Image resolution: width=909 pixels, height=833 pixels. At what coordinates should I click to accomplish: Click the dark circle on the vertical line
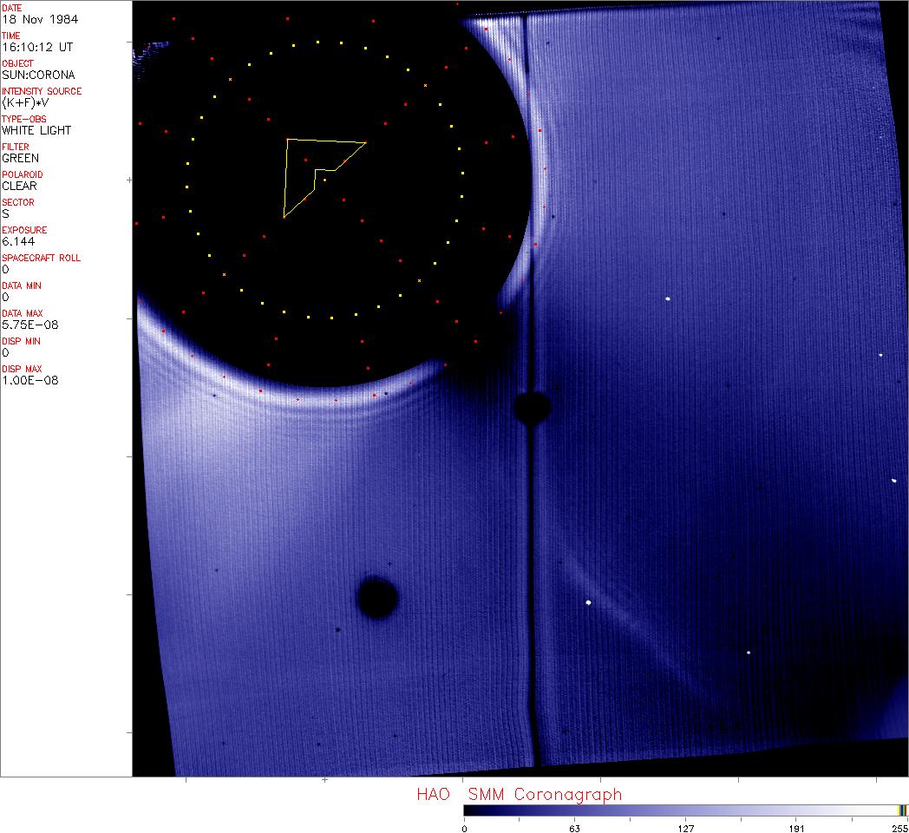click(x=532, y=406)
